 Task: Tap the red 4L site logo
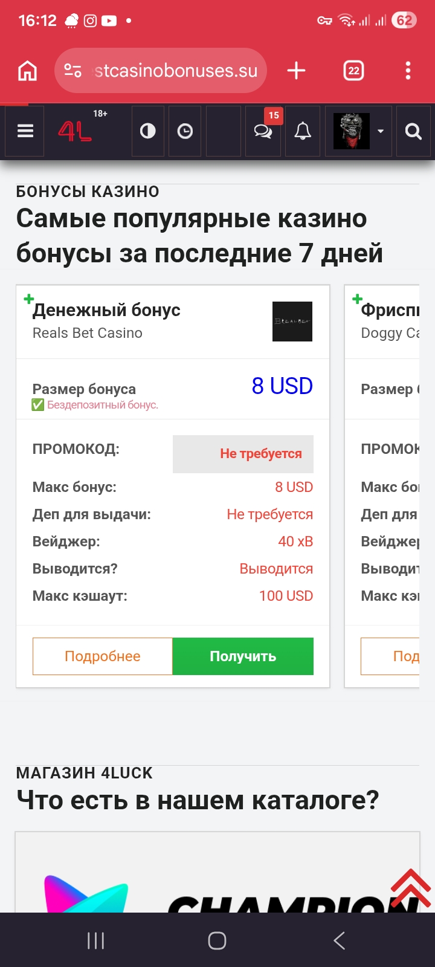(x=75, y=131)
